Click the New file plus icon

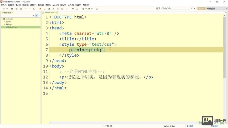point(4,9)
